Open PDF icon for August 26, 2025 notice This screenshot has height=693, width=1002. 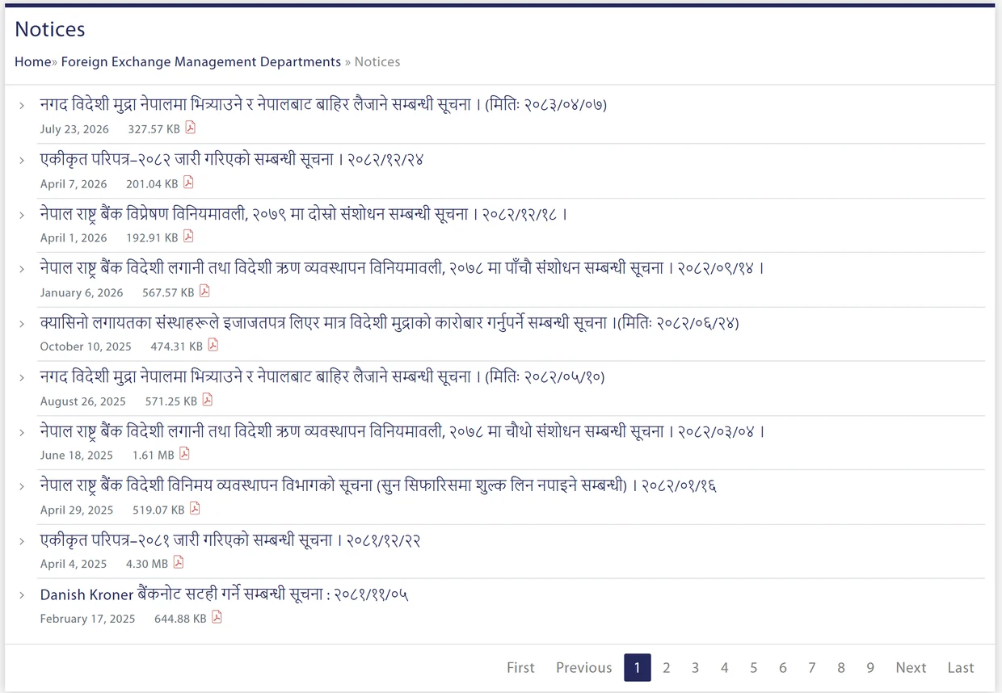(208, 400)
